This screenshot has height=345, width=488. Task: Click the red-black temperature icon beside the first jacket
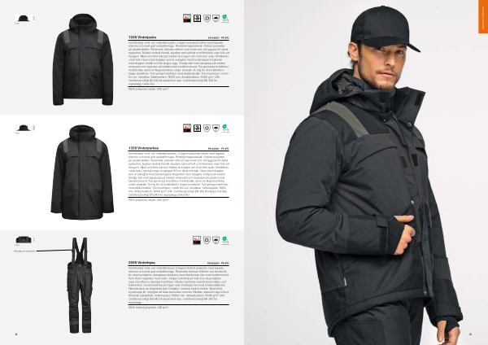[187, 19]
